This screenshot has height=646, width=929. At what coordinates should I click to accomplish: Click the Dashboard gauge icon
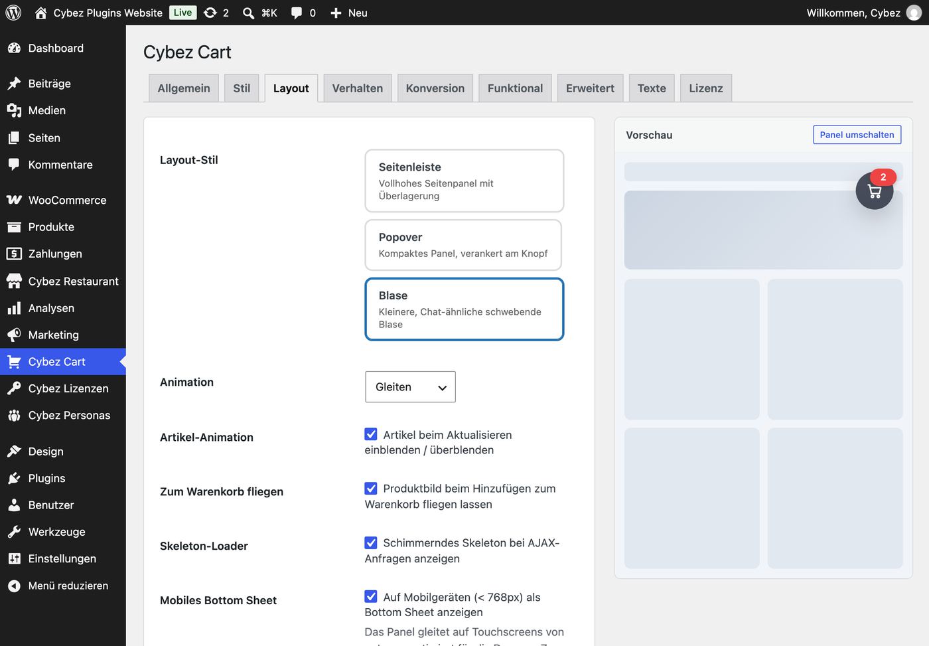(14, 48)
